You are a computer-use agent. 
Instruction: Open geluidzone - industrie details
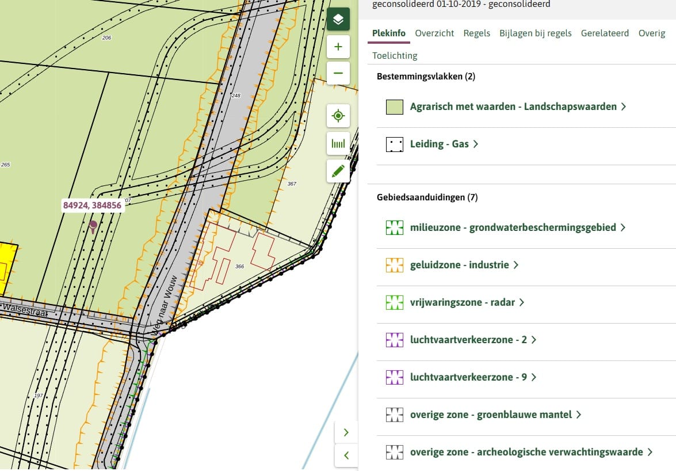(x=460, y=264)
